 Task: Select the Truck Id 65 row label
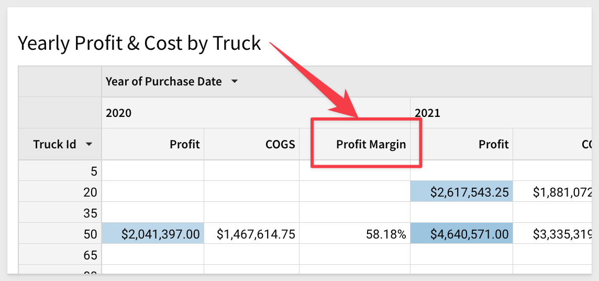(x=90, y=255)
